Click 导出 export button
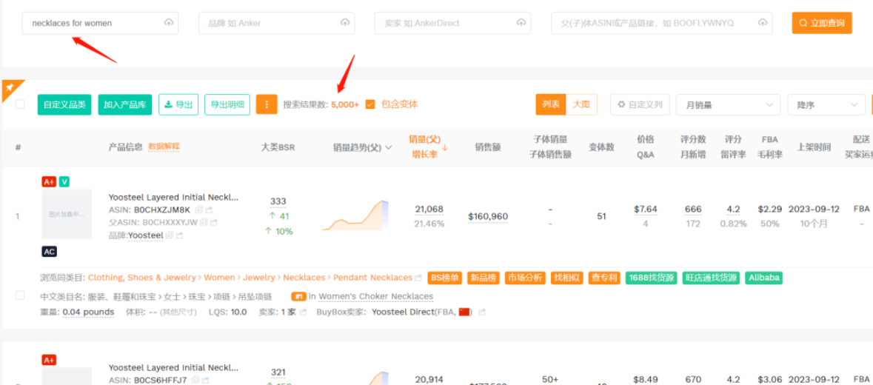Viewport: 873px width, 385px height. [x=178, y=104]
